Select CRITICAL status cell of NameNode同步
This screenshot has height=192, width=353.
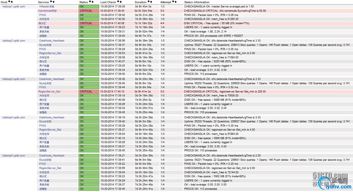(89, 11)
